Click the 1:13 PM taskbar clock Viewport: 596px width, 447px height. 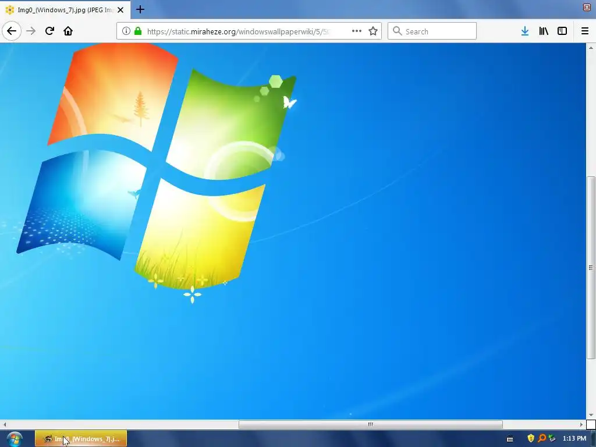(574, 439)
